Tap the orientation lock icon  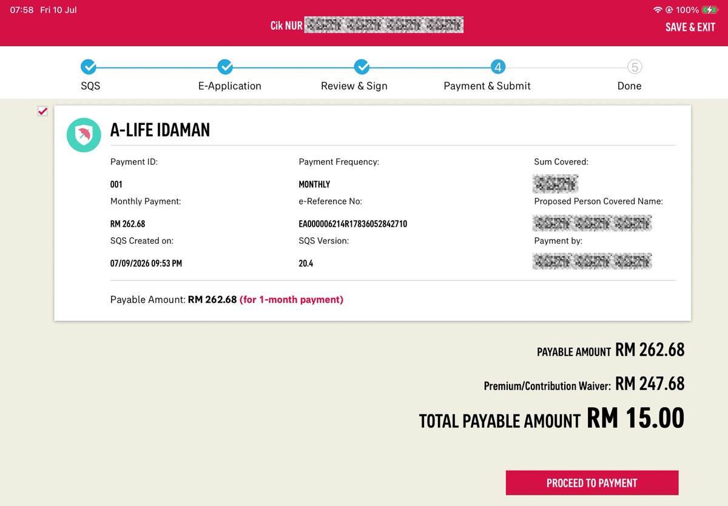[669, 10]
